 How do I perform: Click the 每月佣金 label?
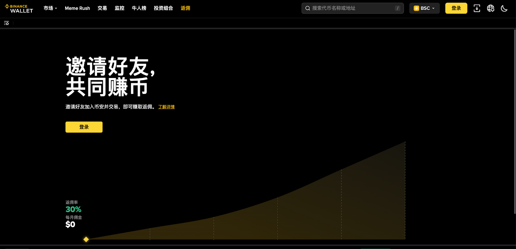click(74, 217)
